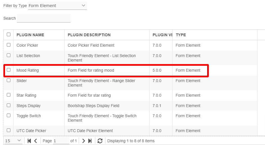Screen dimensions: 265x145
Task: Sort by the Plugin Name column header
Action: tap(30, 35)
